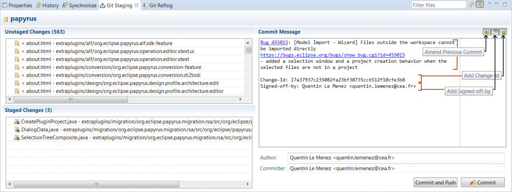Click the Change-Id line in commit message
Screen dimensions: 512x192
[332, 80]
